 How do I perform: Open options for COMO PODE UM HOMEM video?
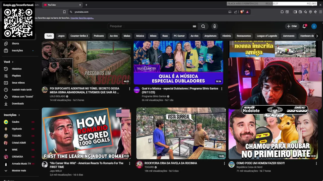316,163
